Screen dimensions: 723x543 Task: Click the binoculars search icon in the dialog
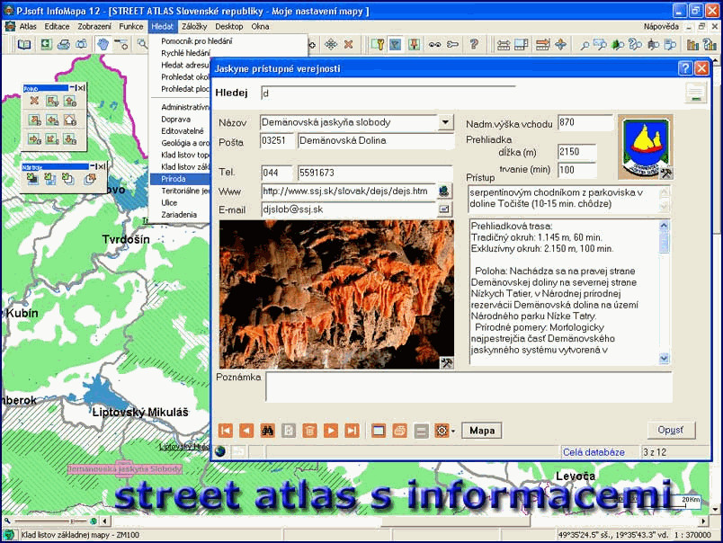267,431
